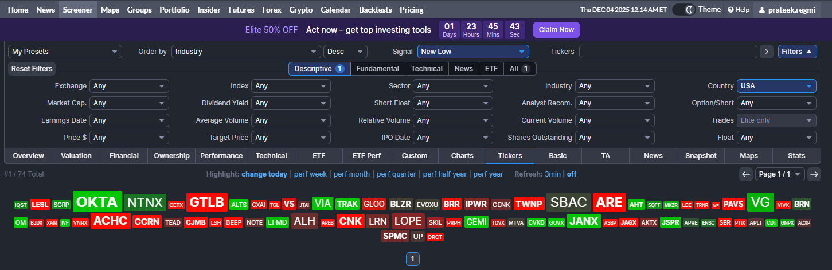Viewport: 832px width, 270px height.
Task: Open the TWNP ticker tile
Action: pos(529,204)
